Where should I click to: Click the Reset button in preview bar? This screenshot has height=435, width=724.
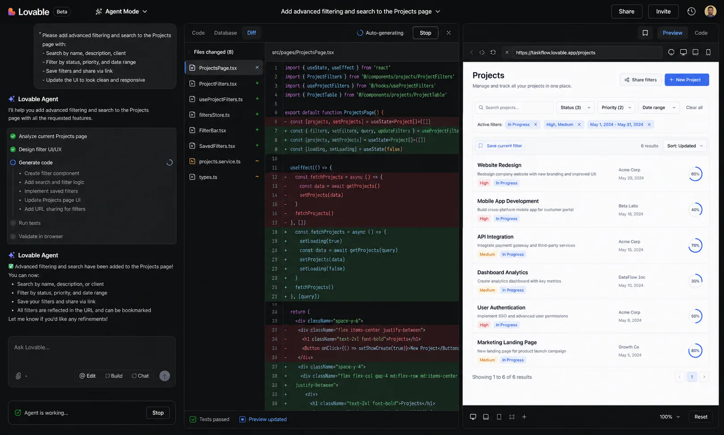pyautogui.click(x=701, y=417)
